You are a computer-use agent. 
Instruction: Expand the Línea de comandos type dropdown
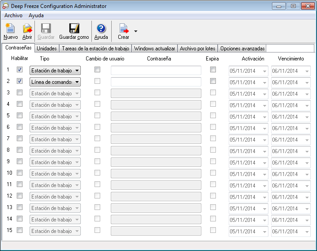[x=77, y=82]
